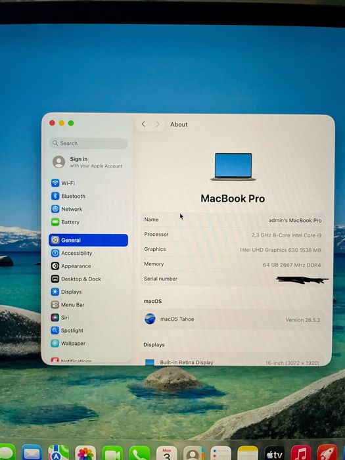Click the MacBook Pro laptop image

point(233,167)
